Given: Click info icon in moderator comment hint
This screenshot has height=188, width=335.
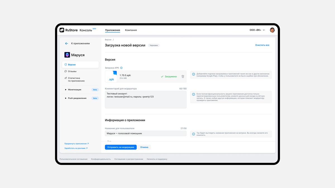Looking at the screenshot, I should pos(194,94).
